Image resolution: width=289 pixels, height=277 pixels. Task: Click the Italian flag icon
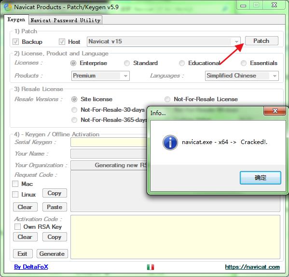click(x=151, y=267)
